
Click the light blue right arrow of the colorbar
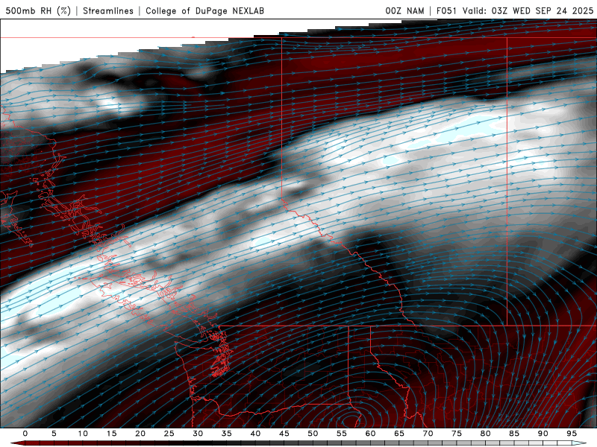[581, 443]
